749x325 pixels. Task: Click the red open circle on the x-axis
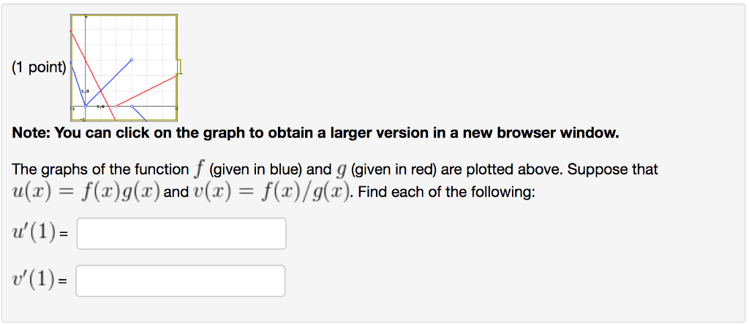116,106
